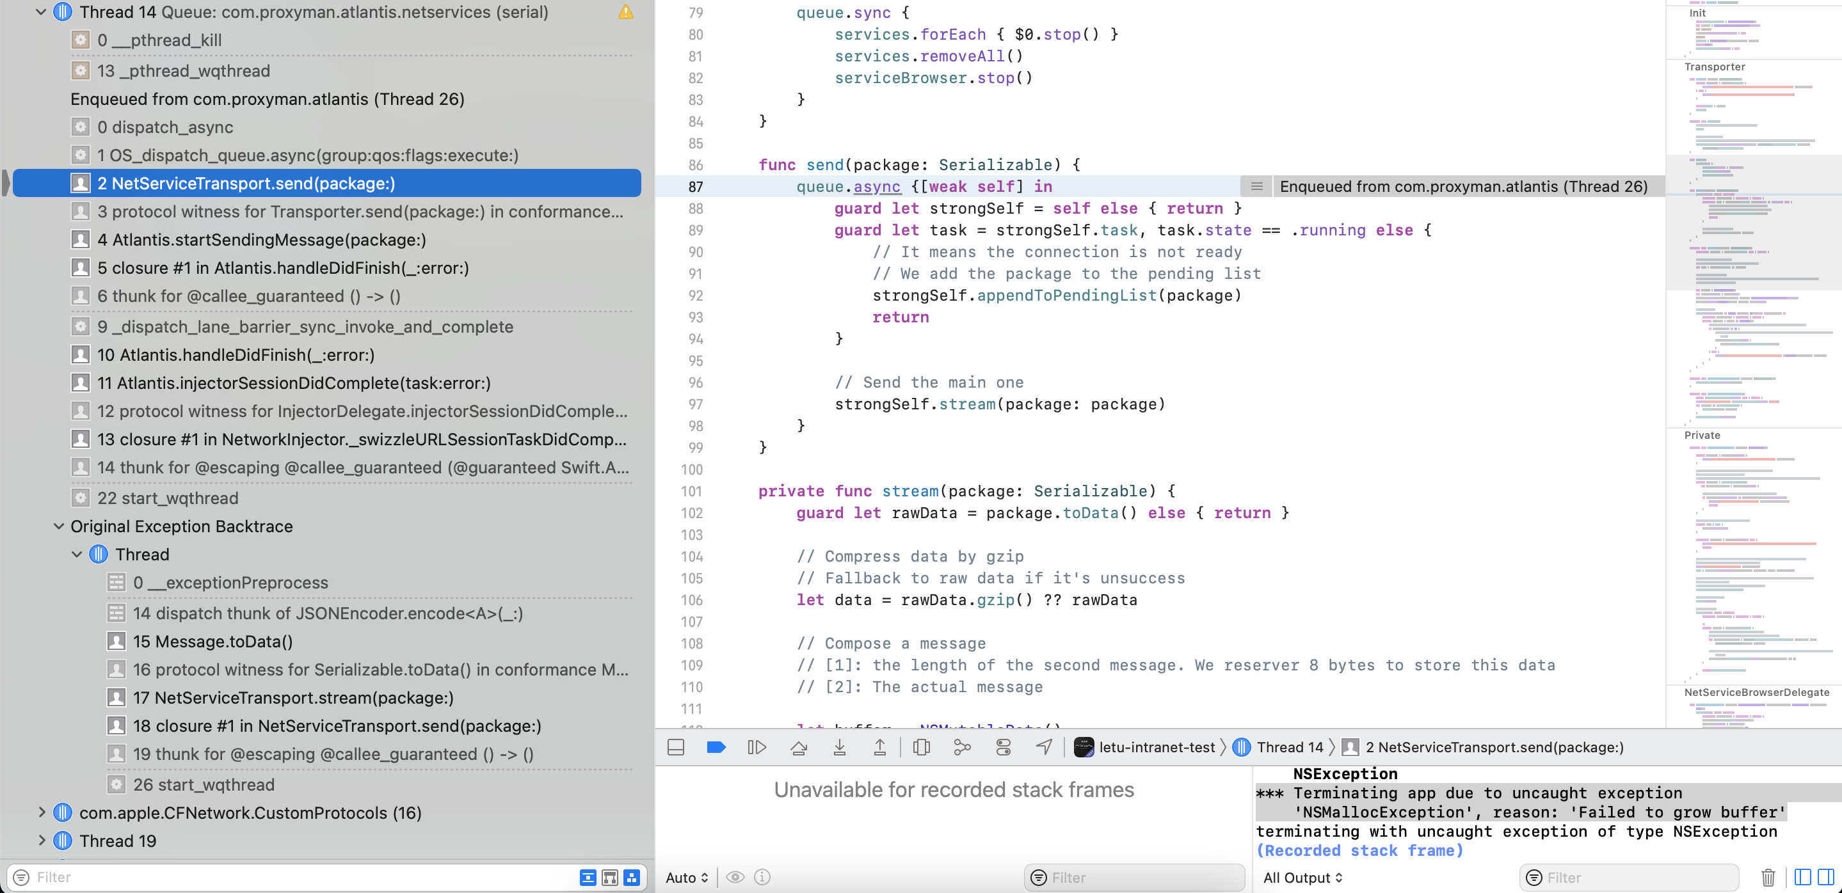The height and width of the screenshot is (893, 1842).
Task: Toggle the blue breakpoints activation flag
Action: (x=716, y=747)
